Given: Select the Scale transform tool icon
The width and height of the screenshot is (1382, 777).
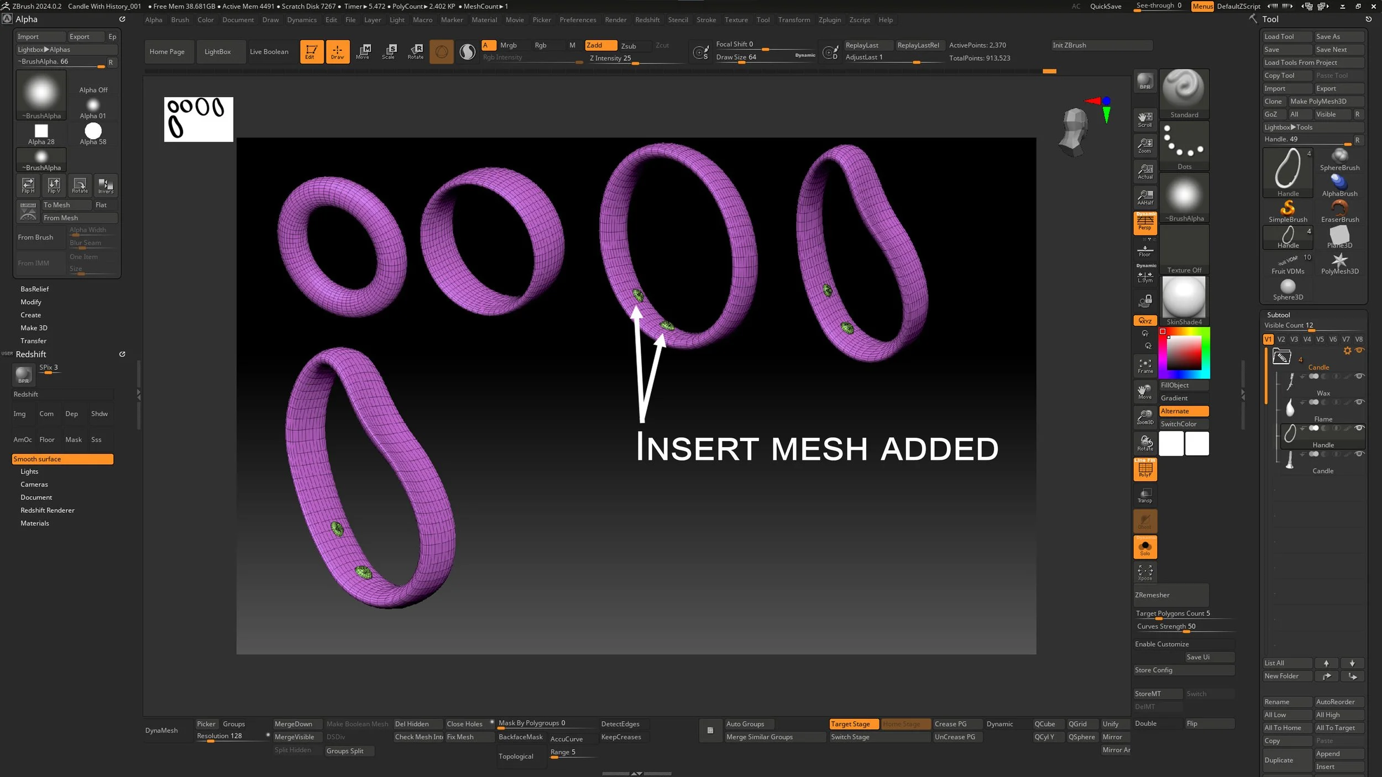Looking at the screenshot, I should click(x=389, y=51).
